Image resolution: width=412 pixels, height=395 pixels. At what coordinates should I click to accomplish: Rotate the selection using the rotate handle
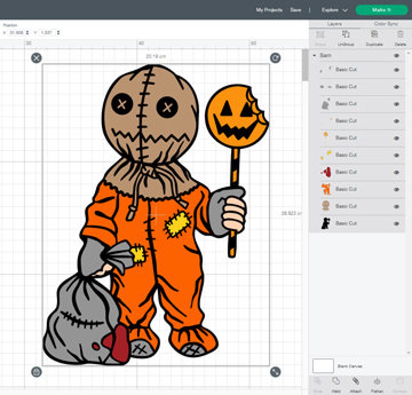coord(276,57)
